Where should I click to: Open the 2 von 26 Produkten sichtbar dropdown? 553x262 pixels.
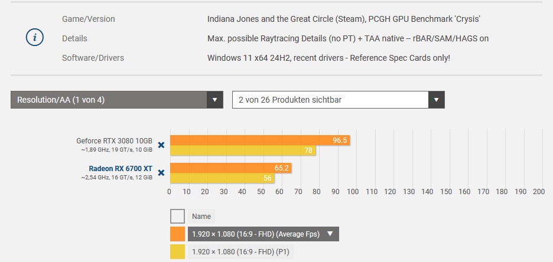[338, 100]
